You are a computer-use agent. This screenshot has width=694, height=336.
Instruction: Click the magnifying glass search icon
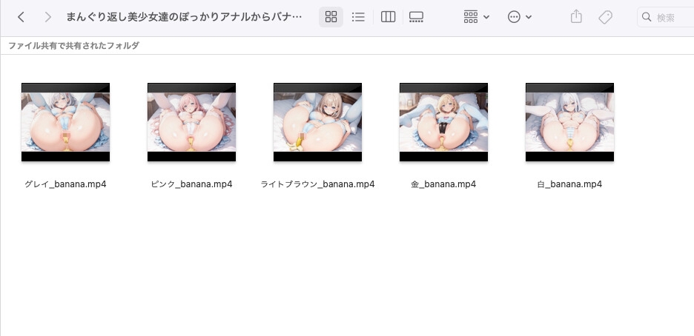pyautogui.click(x=647, y=17)
